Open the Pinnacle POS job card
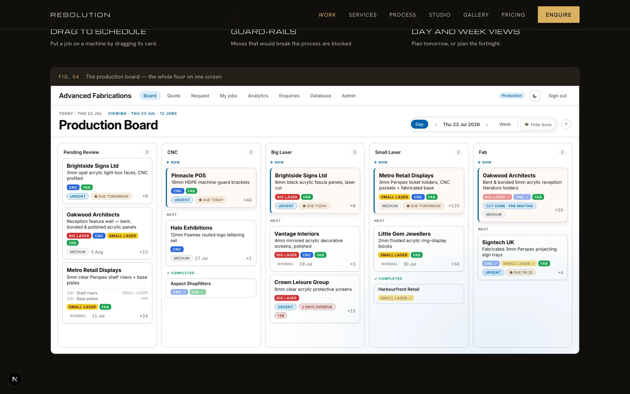 coord(211,188)
